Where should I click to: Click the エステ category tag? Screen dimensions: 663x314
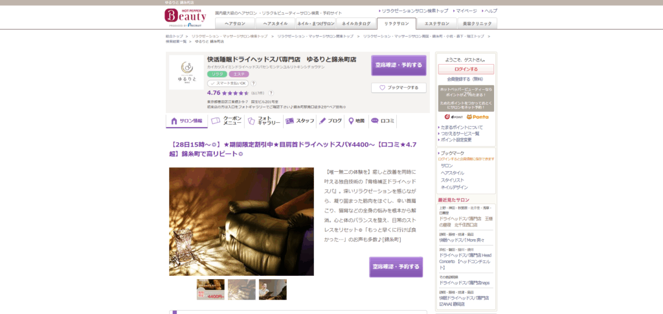pyautogui.click(x=239, y=74)
